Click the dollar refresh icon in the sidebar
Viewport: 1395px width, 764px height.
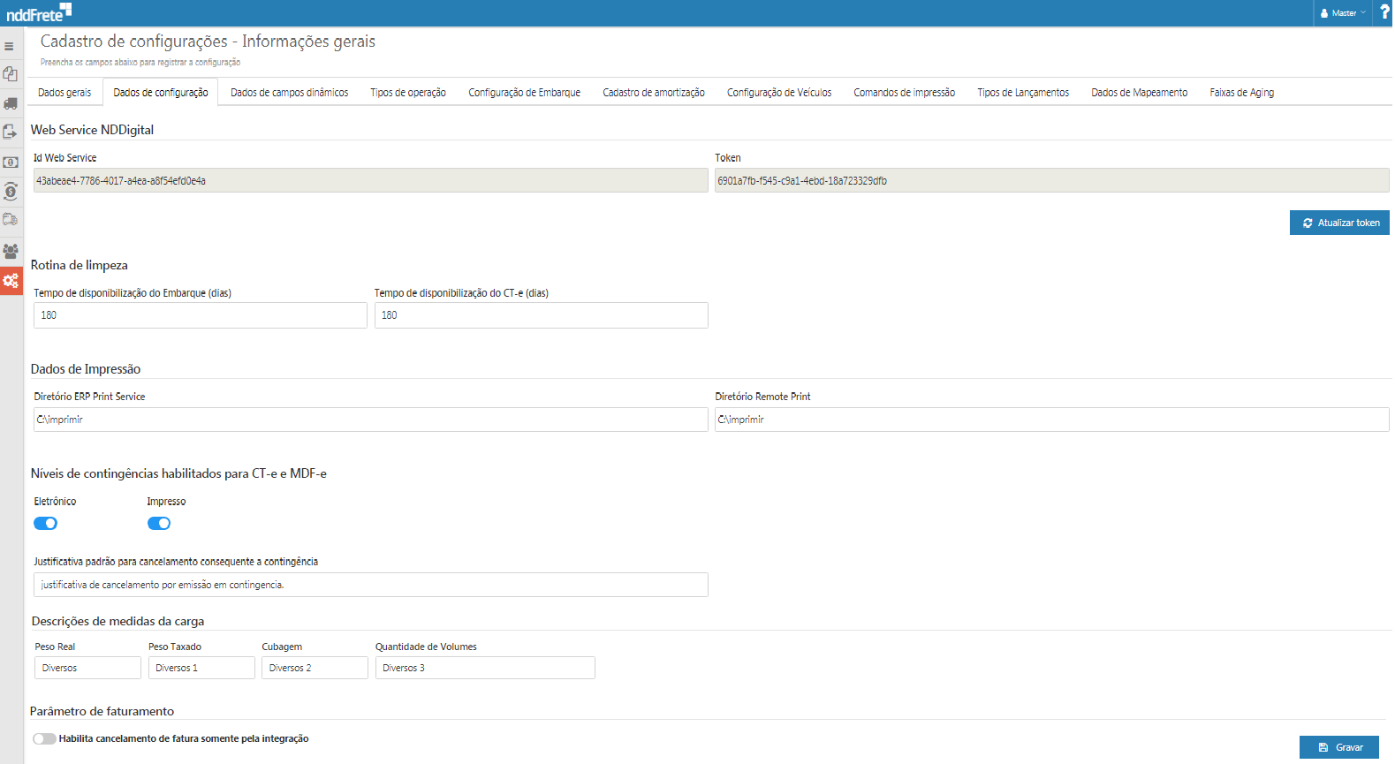coord(11,191)
